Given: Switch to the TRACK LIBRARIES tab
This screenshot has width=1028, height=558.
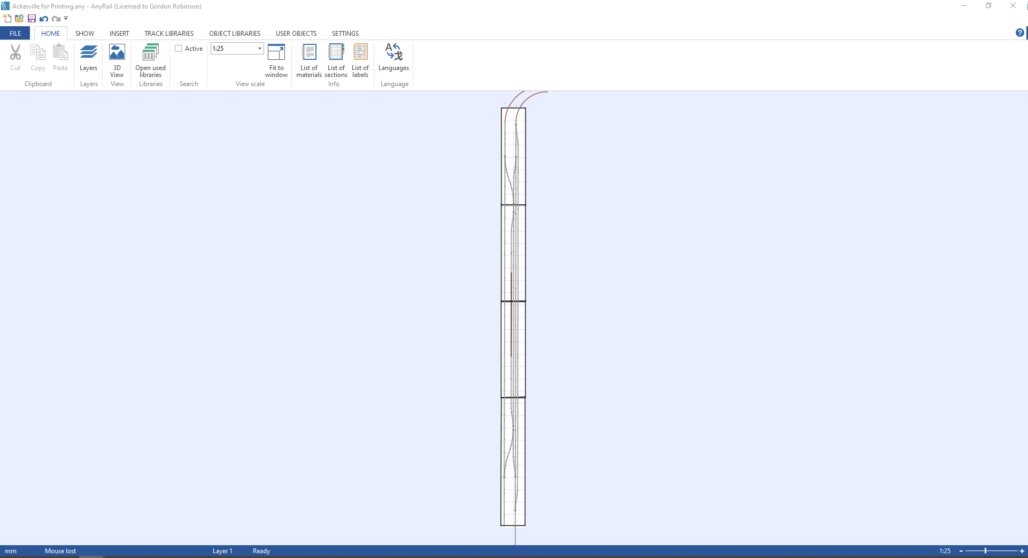Looking at the screenshot, I should click(169, 34).
